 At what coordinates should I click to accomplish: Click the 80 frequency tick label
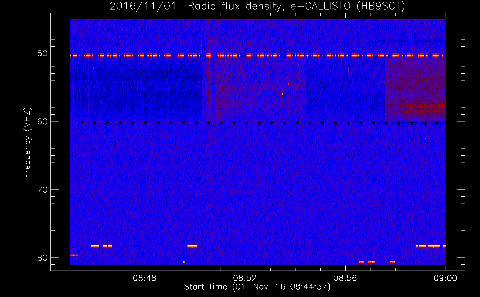[x=42, y=258]
